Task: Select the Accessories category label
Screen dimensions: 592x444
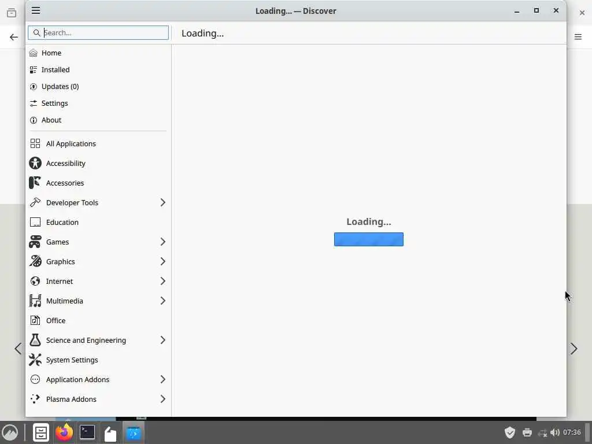Action: [x=65, y=183]
